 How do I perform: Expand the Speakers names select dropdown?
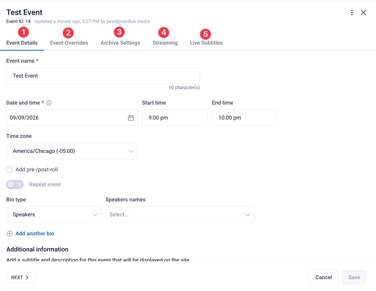click(x=180, y=215)
